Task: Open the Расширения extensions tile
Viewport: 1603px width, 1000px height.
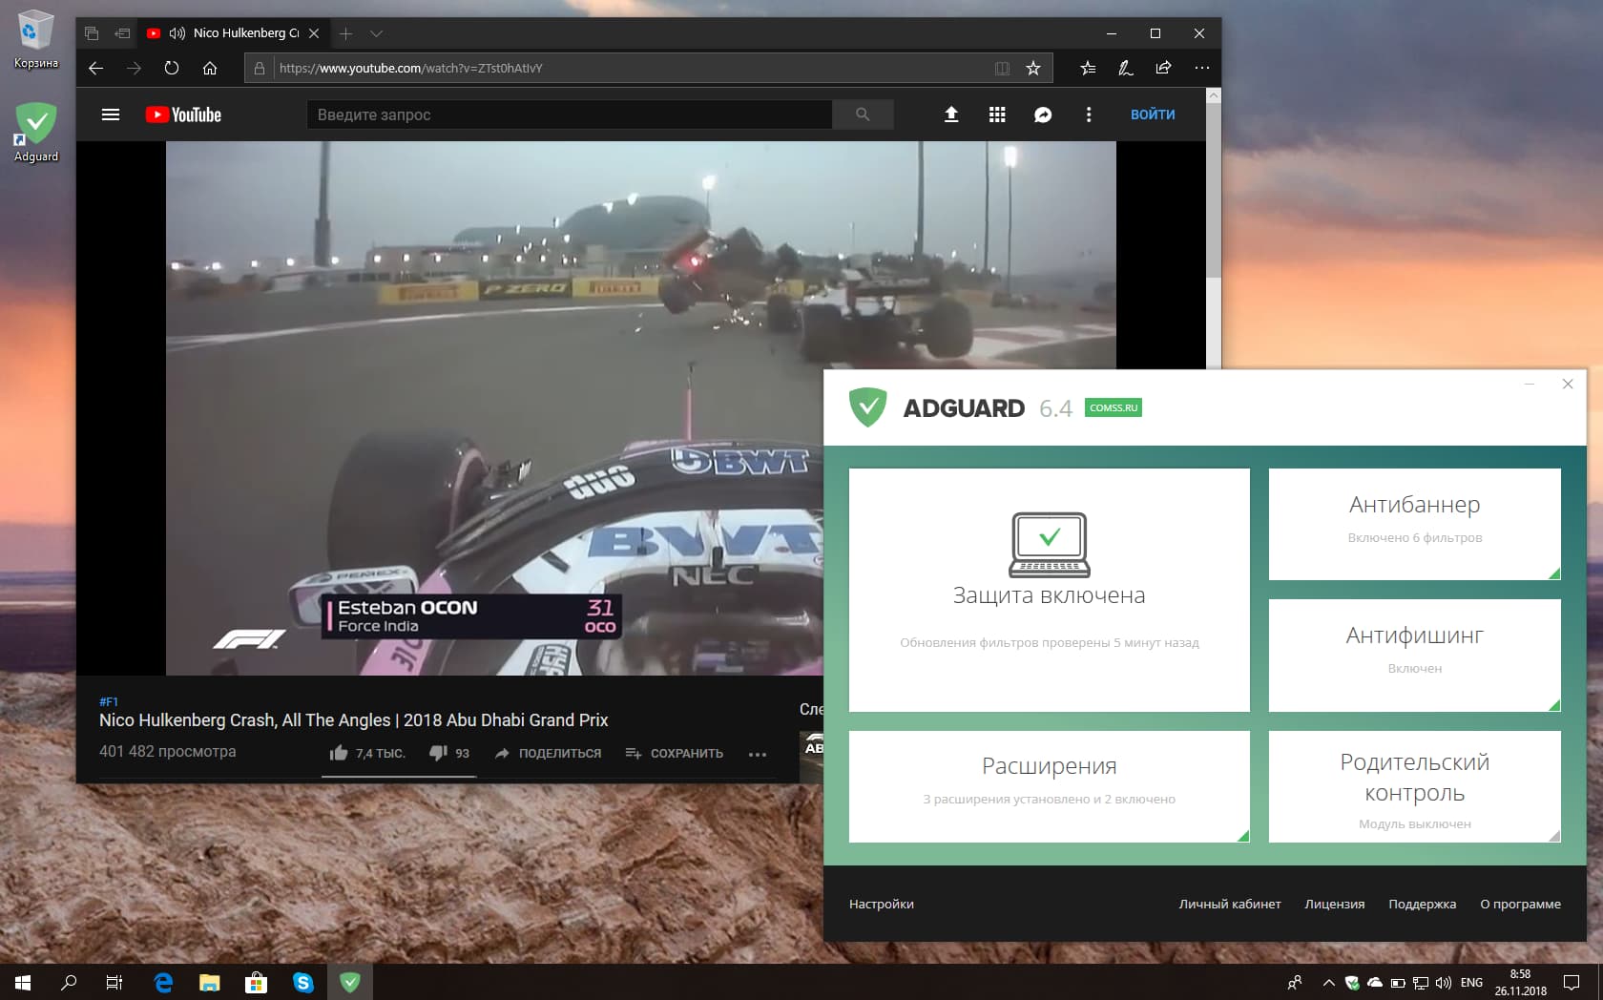Action: (x=1049, y=786)
